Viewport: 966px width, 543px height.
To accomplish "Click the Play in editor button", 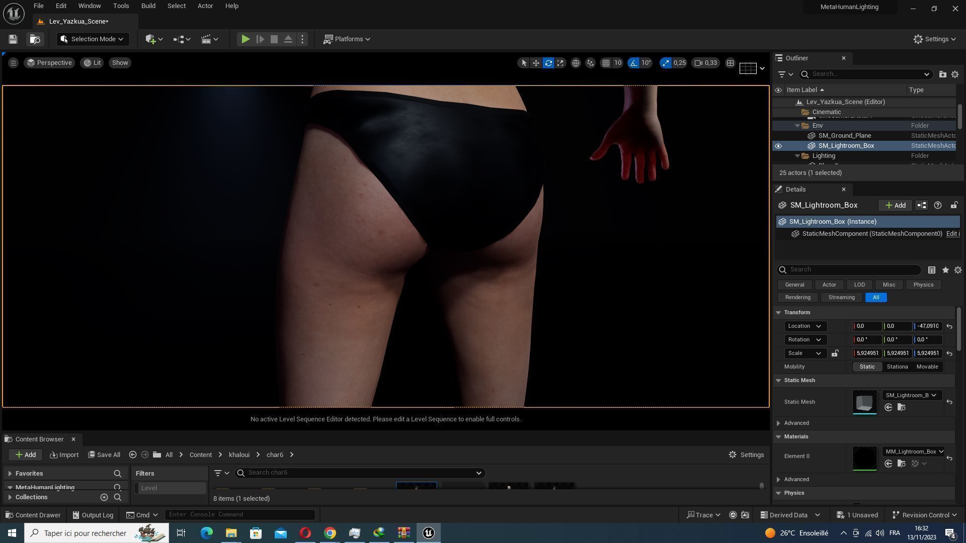I will click(x=245, y=39).
